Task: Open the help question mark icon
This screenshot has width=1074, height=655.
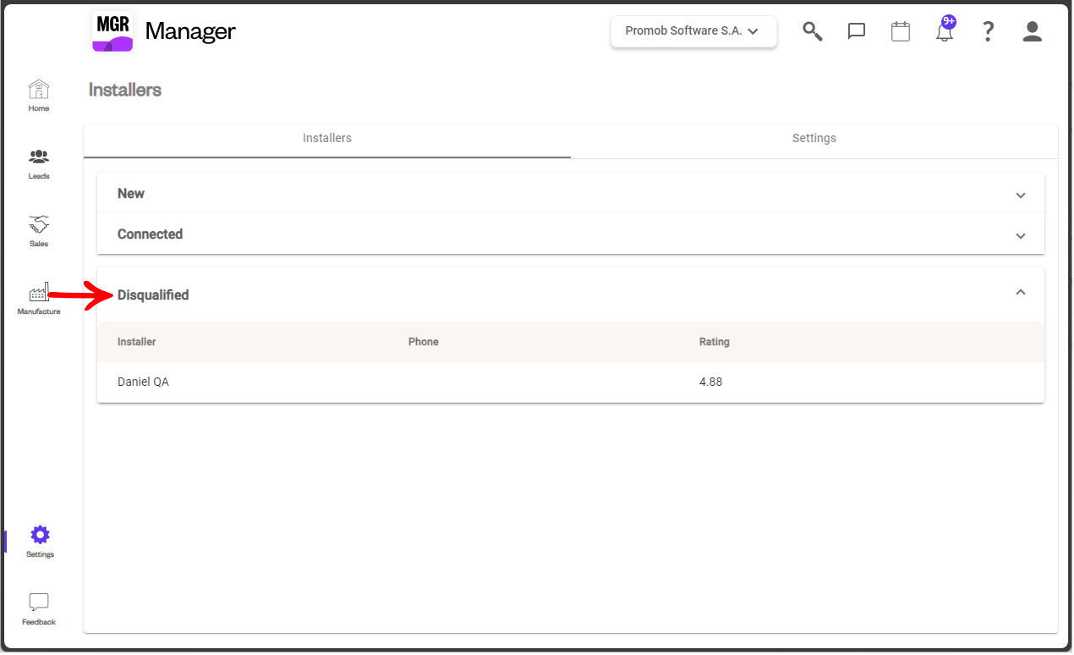Action: click(x=988, y=31)
